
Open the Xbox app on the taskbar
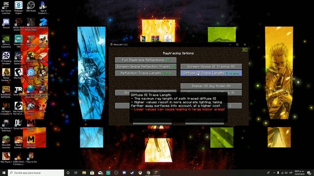tap(140, 173)
